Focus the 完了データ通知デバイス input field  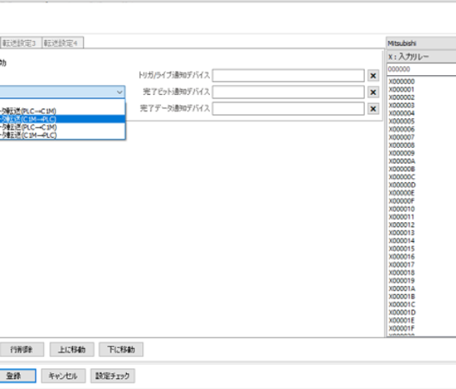pos(289,108)
